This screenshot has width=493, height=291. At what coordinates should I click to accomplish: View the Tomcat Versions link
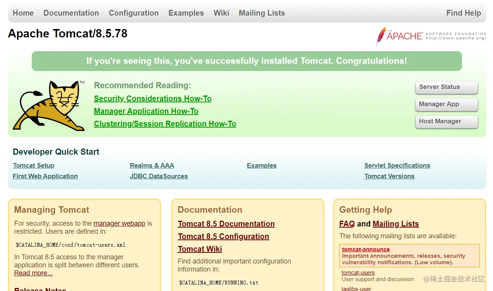[x=389, y=176]
